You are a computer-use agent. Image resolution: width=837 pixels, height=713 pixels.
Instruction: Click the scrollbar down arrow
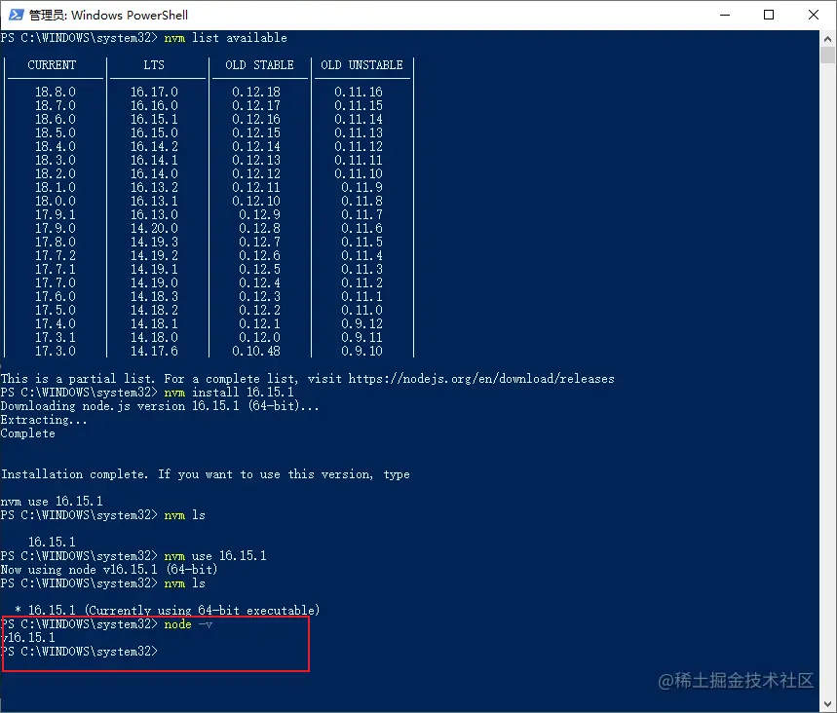(827, 704)
